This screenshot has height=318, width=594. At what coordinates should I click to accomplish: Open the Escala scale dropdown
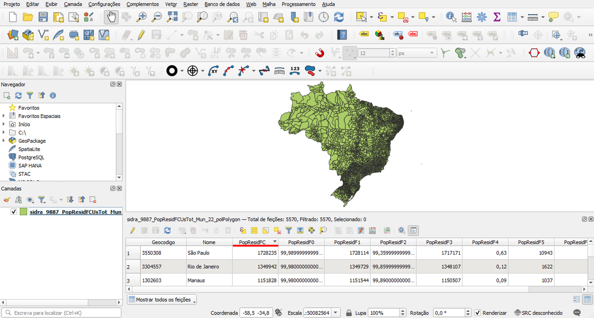[336, 313]
